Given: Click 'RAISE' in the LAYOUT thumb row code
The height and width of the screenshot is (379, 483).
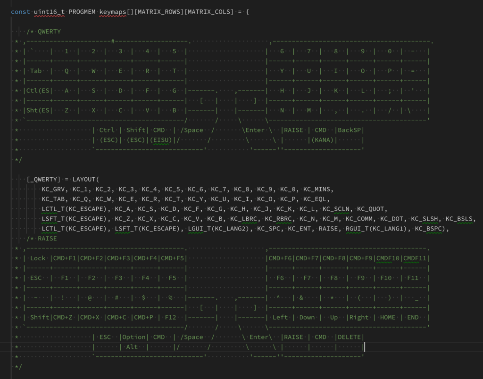Looking at the screenshot, I should point(328,229).
